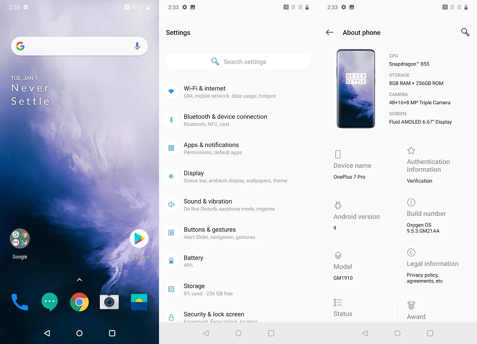Tap Back in Settings screen nav bar
The height and width of the screenshot is (344, 477).
[x=206, y=333]
